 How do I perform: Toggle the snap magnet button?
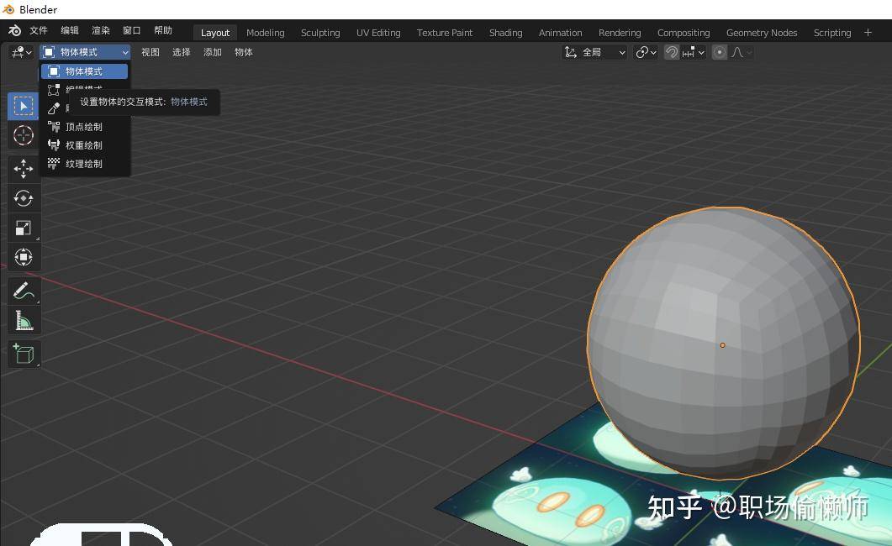(x=671, y=52)
